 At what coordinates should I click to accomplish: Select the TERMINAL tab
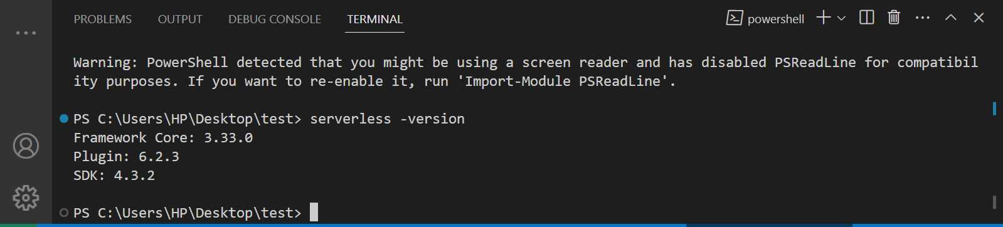[375, 19]
